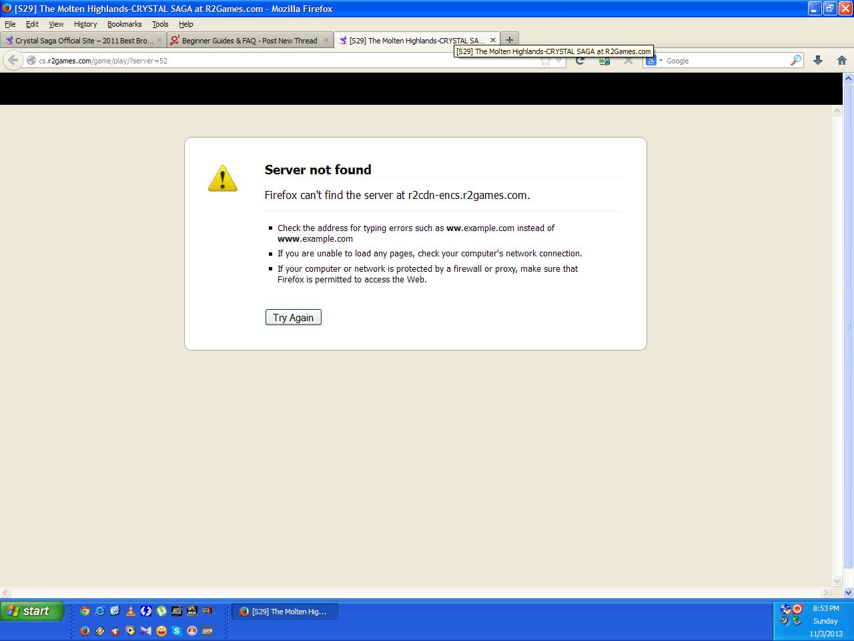Switch to Beginner Guides & FAQ tab

(249, 41)
